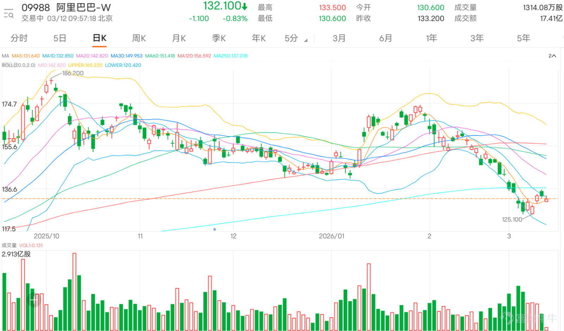564x331 pixels.
Task: Collapse the indicator panel using 2 chevron
Action: point(552,56)
